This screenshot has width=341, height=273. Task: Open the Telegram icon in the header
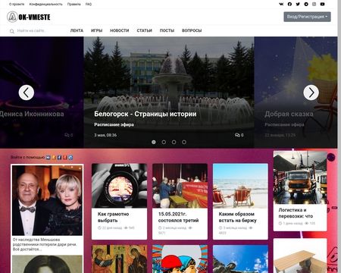(x=306, y=4)
